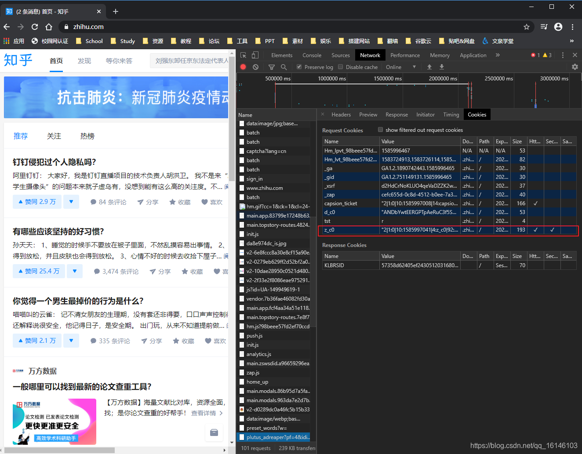The image size is (582, 454).
Task: Open the 抗击肺炎 banner image
Action: click(x=116, y=98)
